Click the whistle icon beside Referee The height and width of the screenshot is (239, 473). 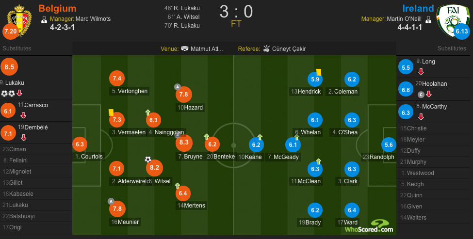tap(266, 48)
